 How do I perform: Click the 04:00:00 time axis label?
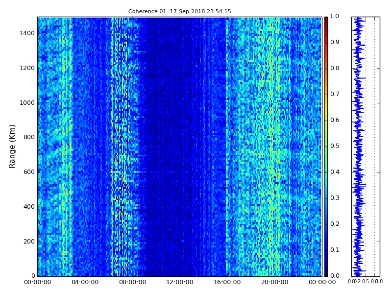85,282
